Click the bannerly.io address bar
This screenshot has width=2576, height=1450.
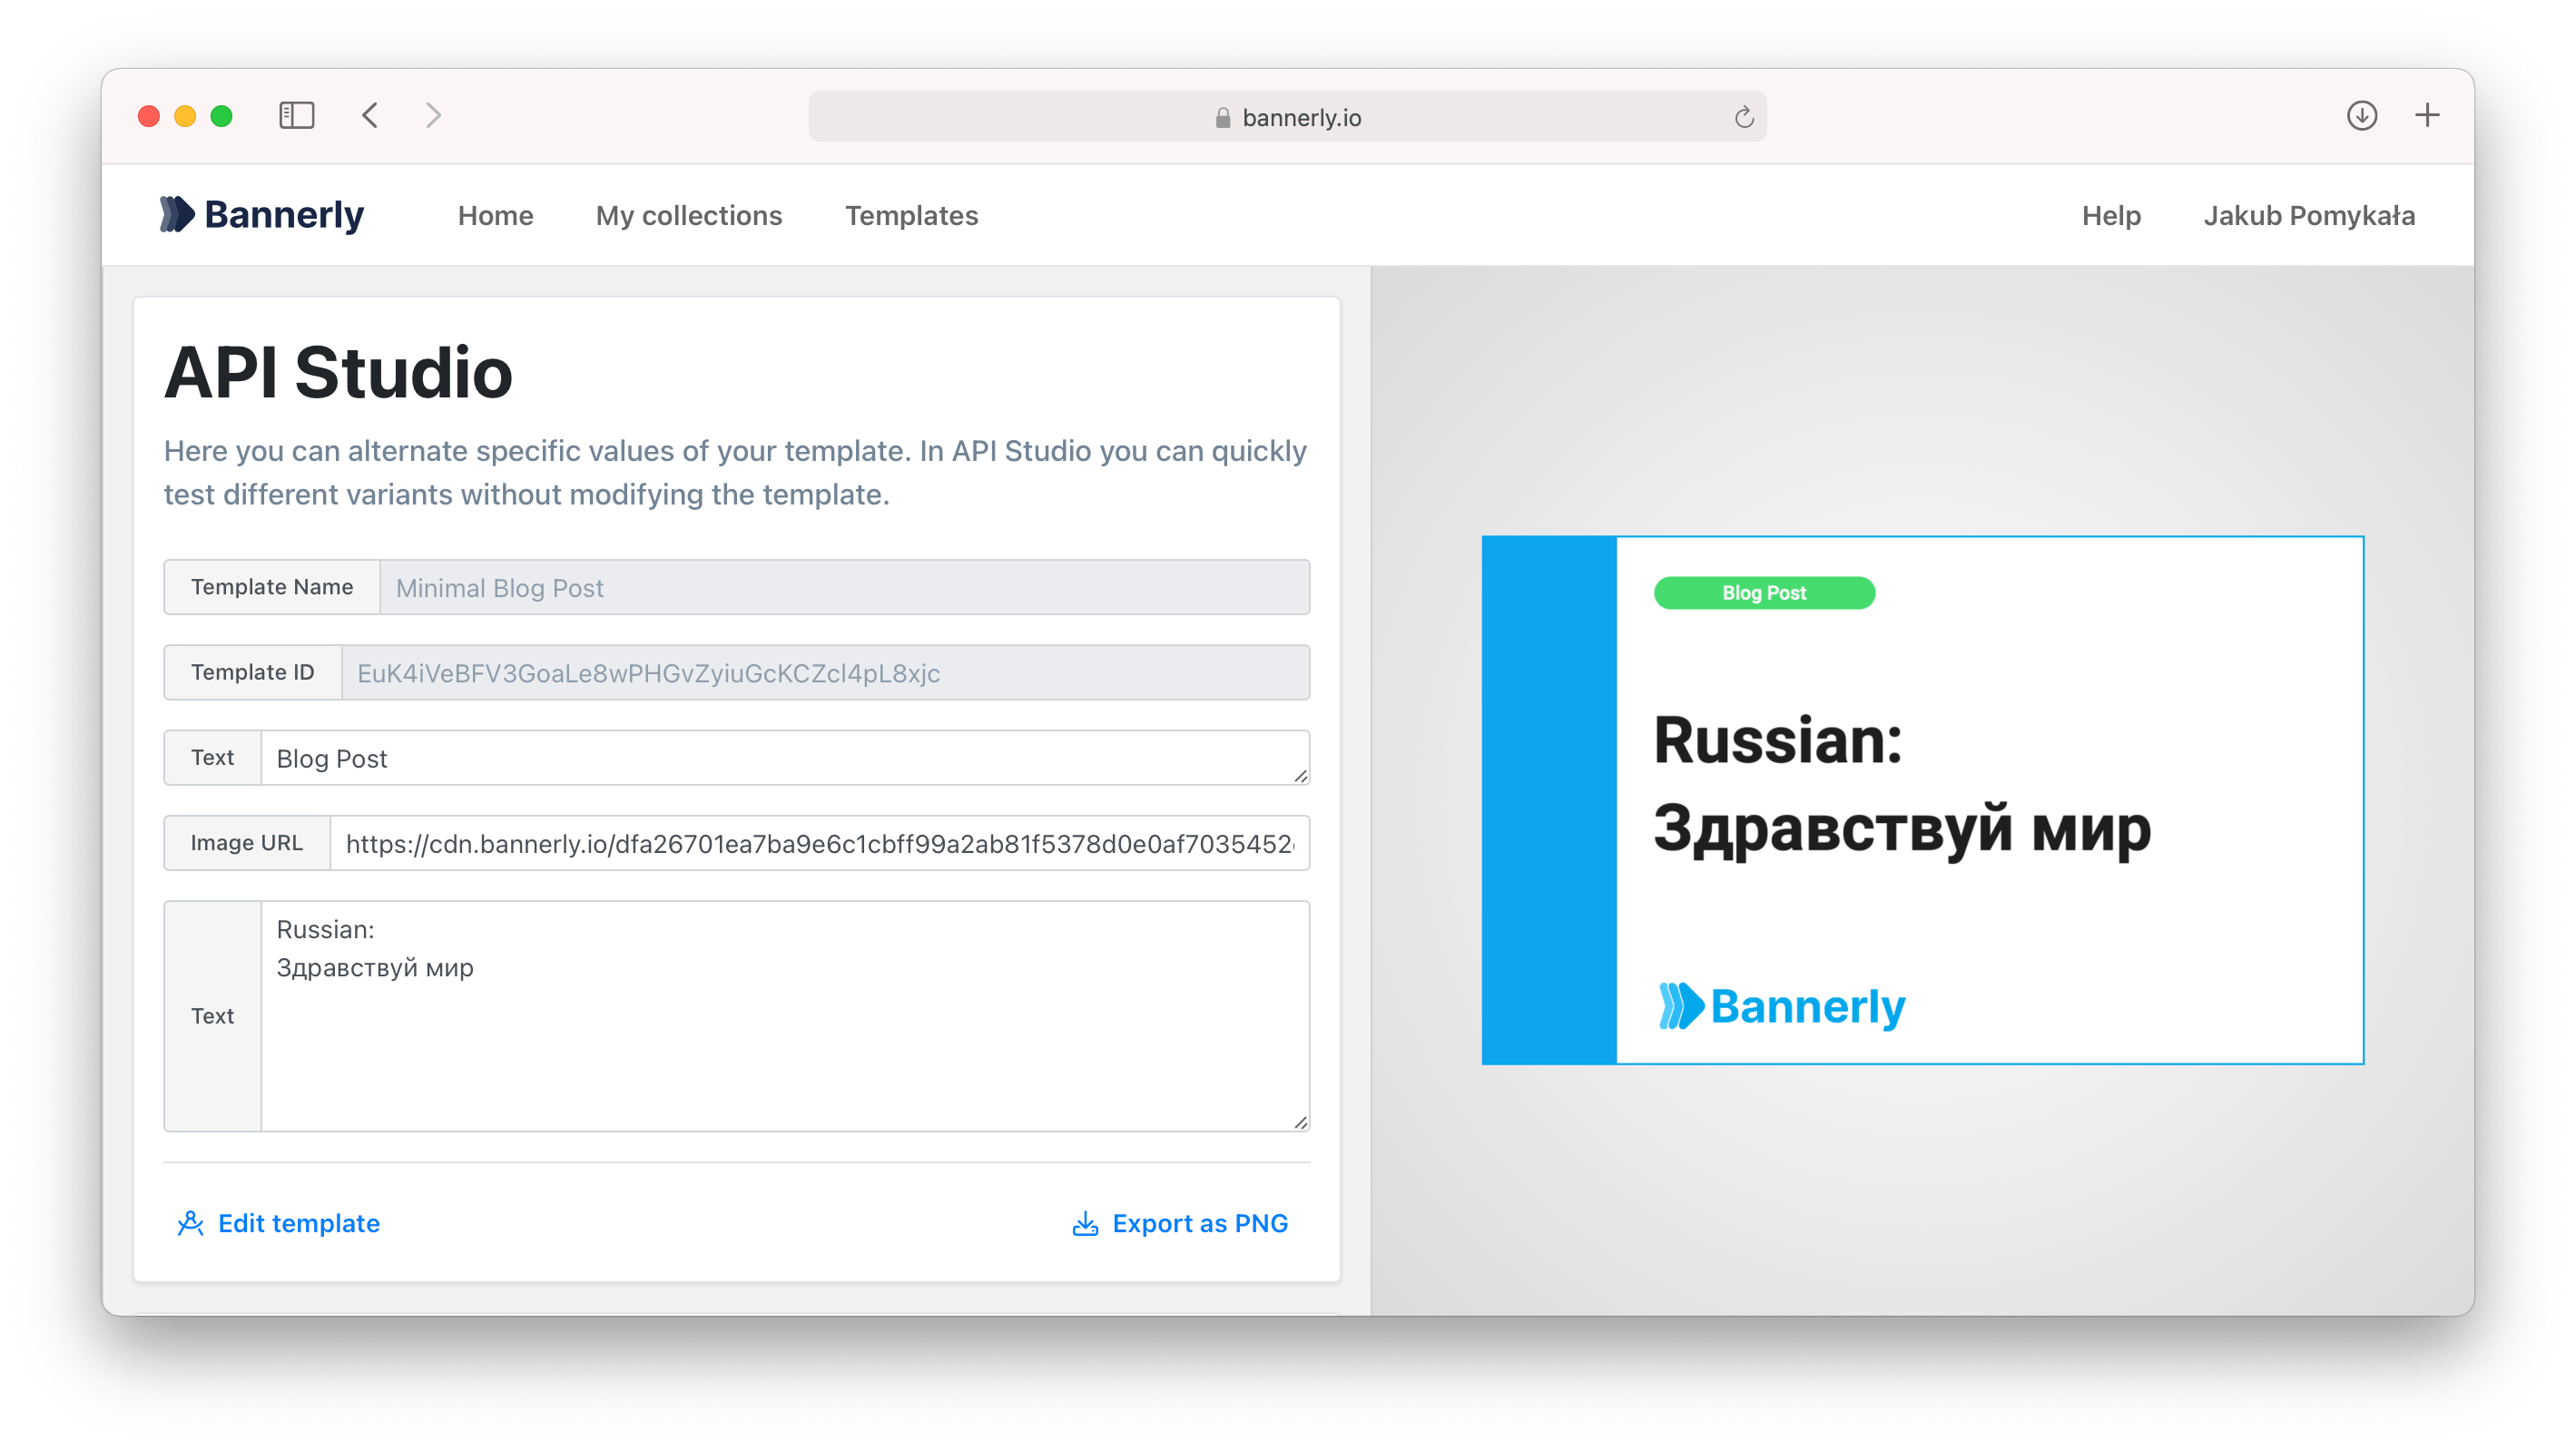coord(1287,117)
